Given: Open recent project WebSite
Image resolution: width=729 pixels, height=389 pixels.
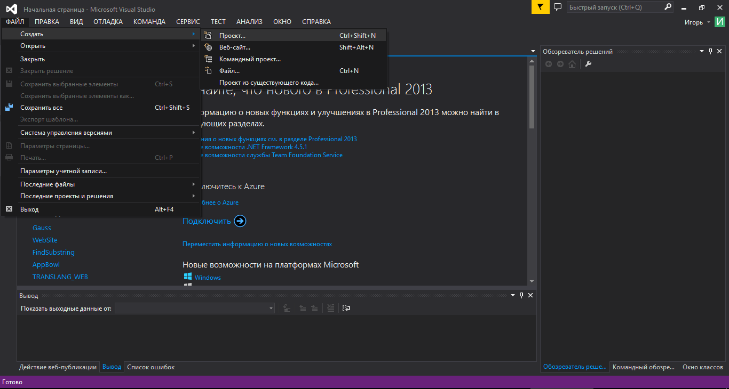Looking at the screenshot, I should coord(45,240).
